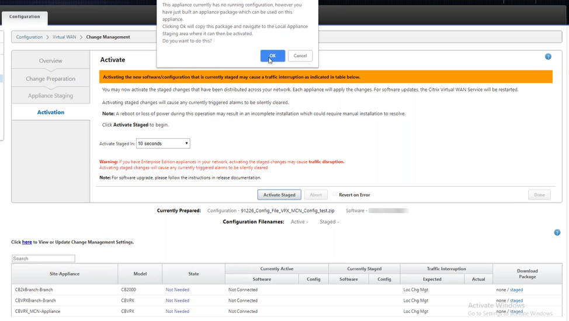Sort the table by Site-Appliance column
The width and height of the screenshot is (569, 321).
[64, 274]
